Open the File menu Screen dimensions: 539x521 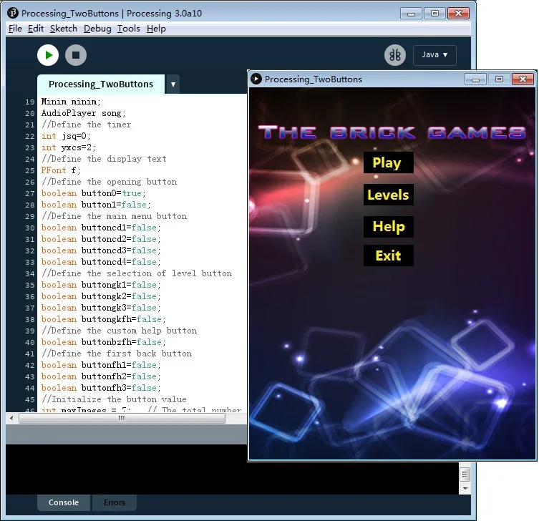click(15, 29)
